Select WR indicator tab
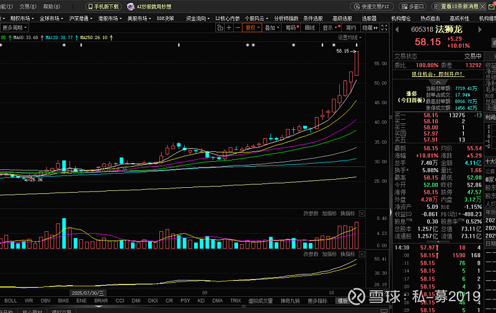This screenshot has height=313, width=496. [29, 301]
